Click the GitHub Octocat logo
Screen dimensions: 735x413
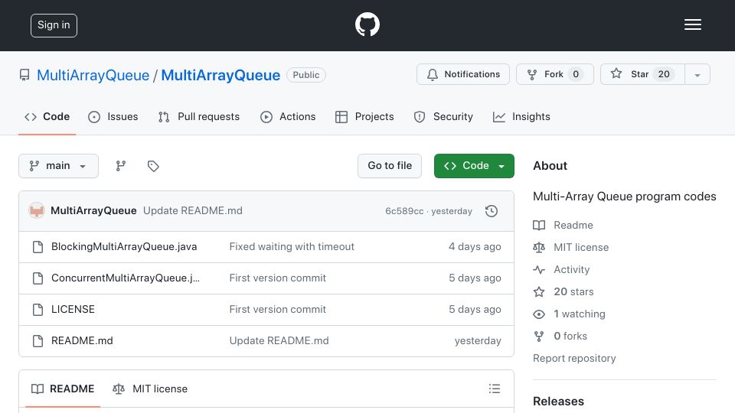point(367,24)
